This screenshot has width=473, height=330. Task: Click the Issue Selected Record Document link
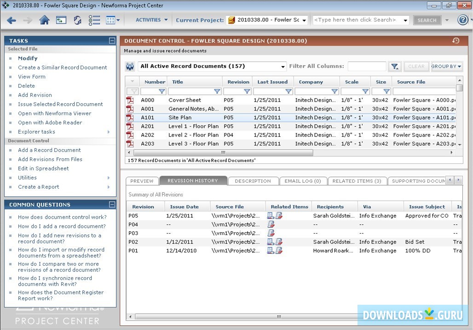tap(60, 104)
